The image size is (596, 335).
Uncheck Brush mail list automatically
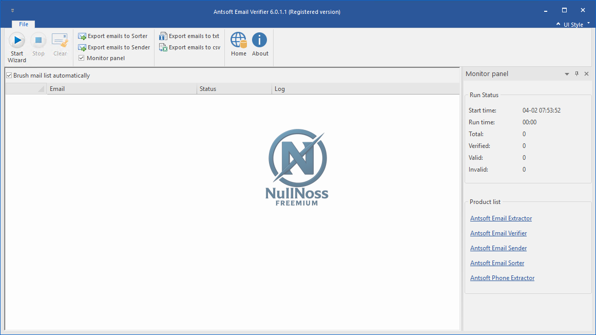coord(9,76)
